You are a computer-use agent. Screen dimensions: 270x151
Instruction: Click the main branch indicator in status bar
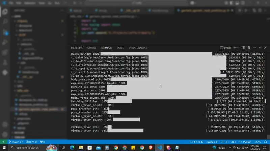pyautogui.click(x=13, y=142)
